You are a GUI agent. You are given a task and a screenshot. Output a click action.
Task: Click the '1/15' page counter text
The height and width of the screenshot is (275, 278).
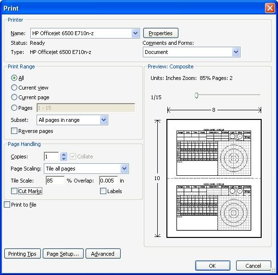[156, 97]
